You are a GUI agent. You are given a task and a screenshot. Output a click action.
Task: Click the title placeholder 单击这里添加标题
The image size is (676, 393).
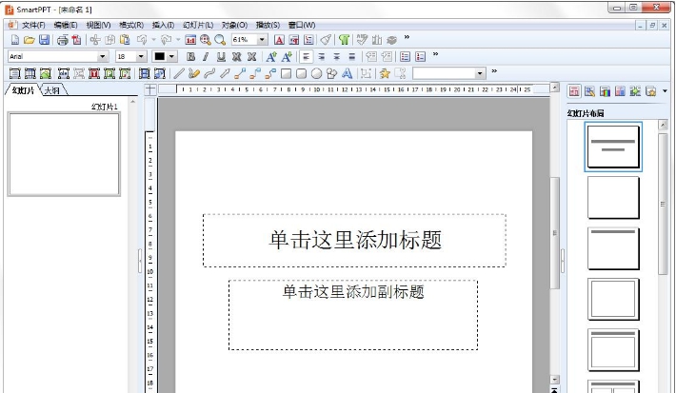355,240
